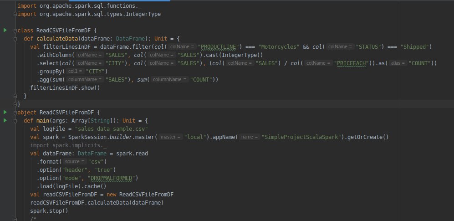Viewport: 454px width, 221px height.
Task: Click the greyed import spark.implicits._ line
Action: pyautogui.click(x=68, y=145)
